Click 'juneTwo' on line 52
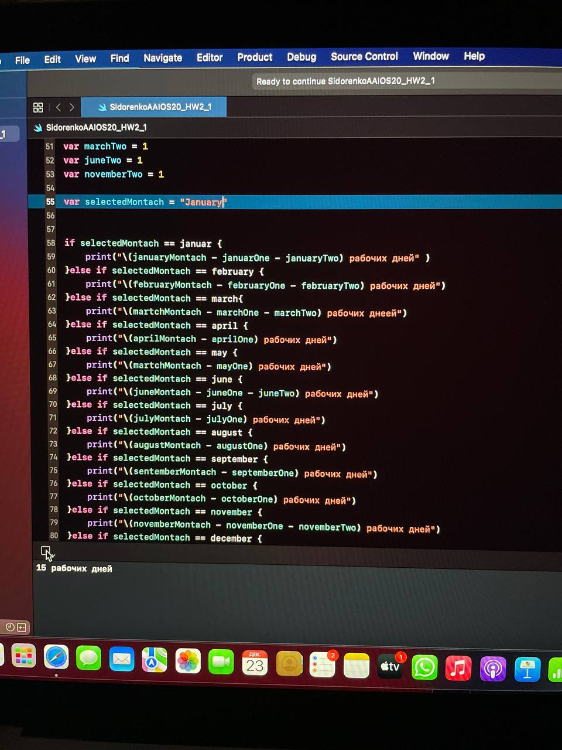562x750 pixels. pos(103,160)
